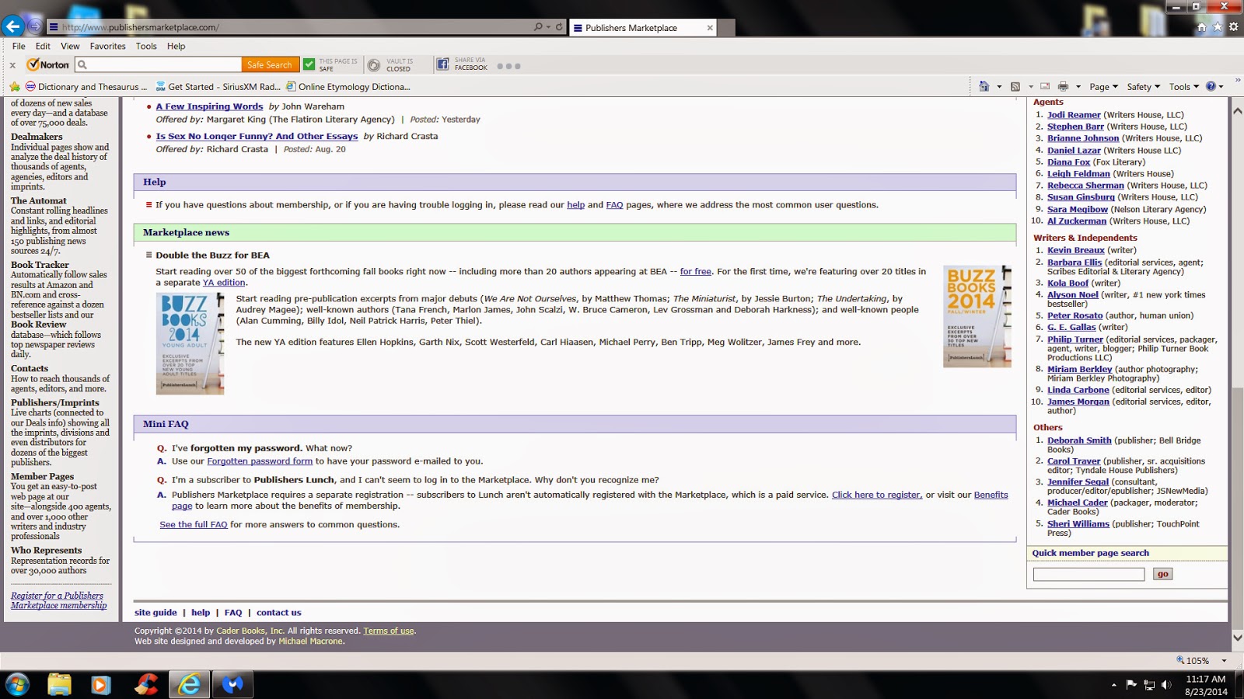
Task: Click the vertical scrollbar down arrow
Action: [x=1237, y=638]
